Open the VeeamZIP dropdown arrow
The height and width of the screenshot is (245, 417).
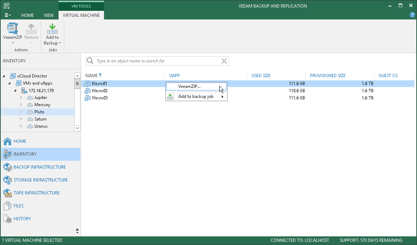coord(13,43)
